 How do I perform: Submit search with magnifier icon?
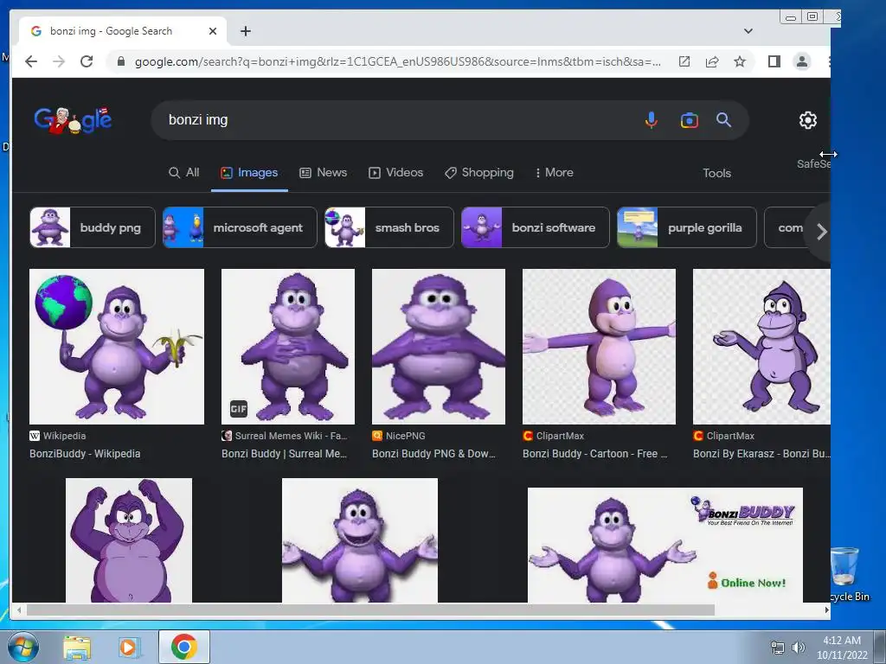(724, 119)
